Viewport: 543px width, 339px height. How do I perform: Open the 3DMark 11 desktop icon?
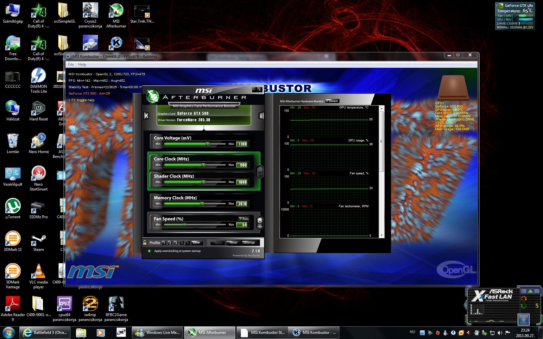coord(13,241)
